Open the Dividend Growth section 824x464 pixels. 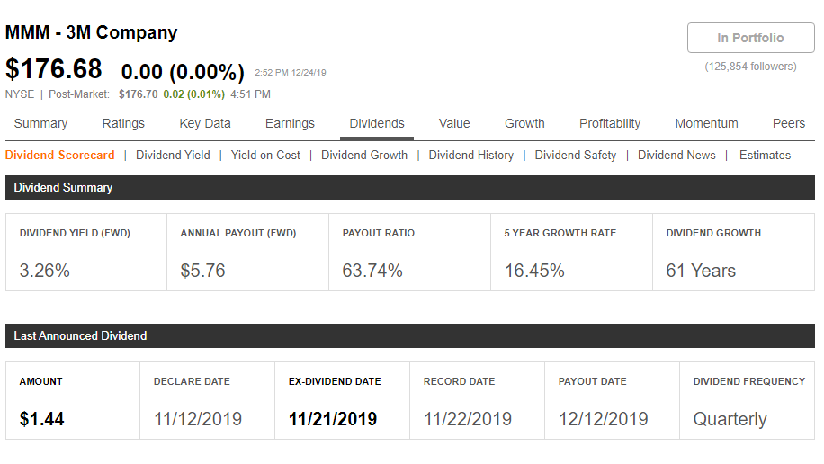point(364,155)
